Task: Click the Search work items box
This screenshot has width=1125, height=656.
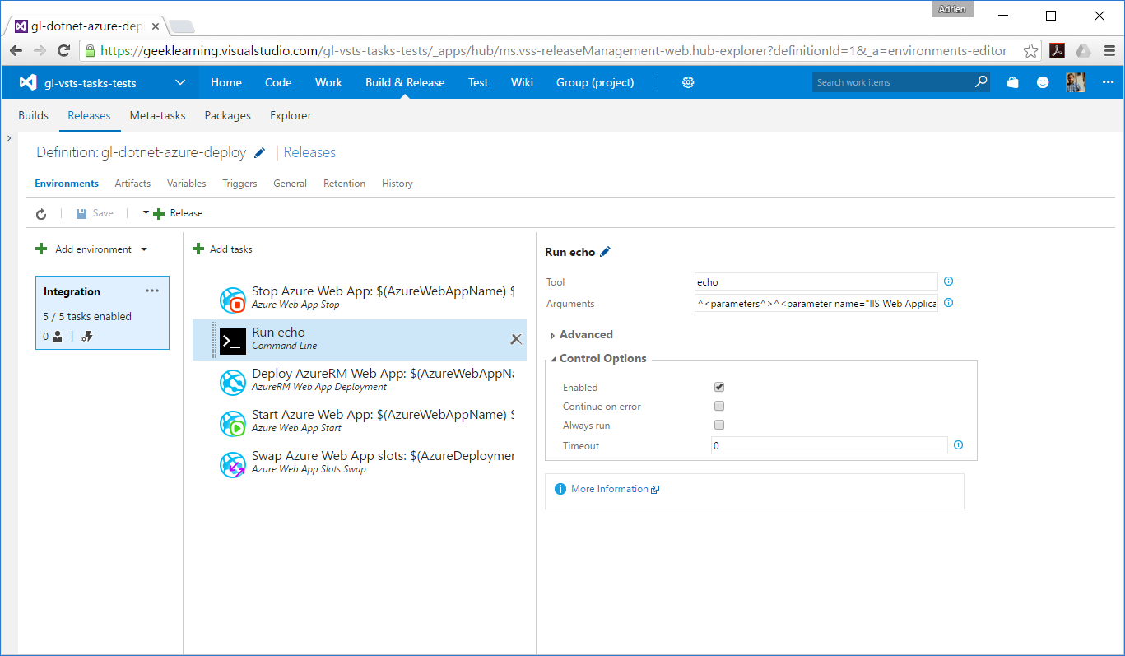Action: pos(900,82)
